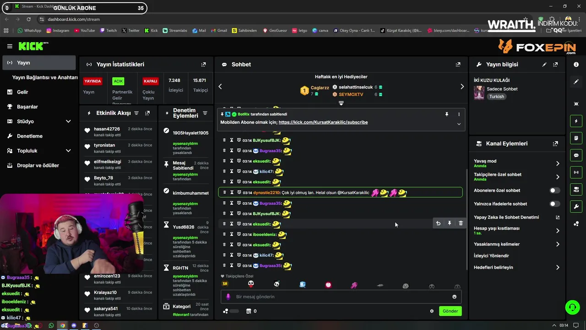Viewport: 586px width, 330px height.
Task: Toggle Abonelere özel sohbet switch
Action: point(554,190)
